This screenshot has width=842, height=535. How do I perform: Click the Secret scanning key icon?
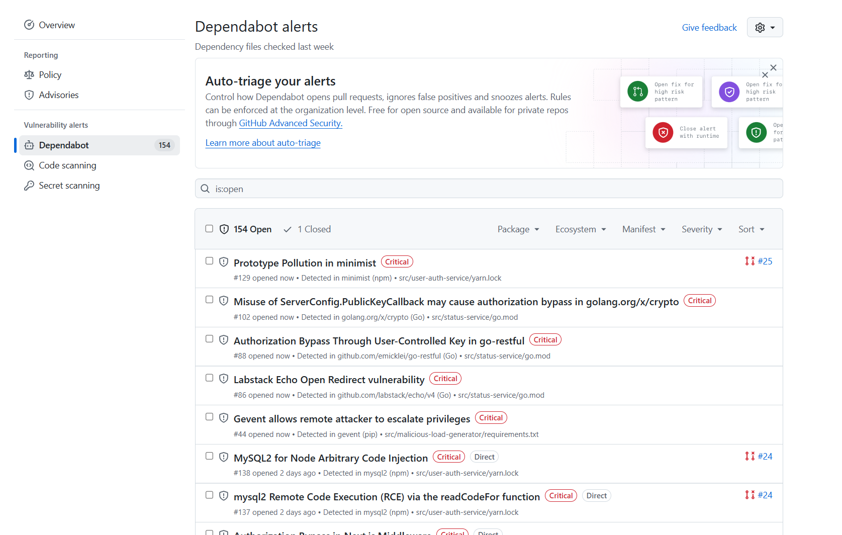pyautogui.click(x=30, y=185)
